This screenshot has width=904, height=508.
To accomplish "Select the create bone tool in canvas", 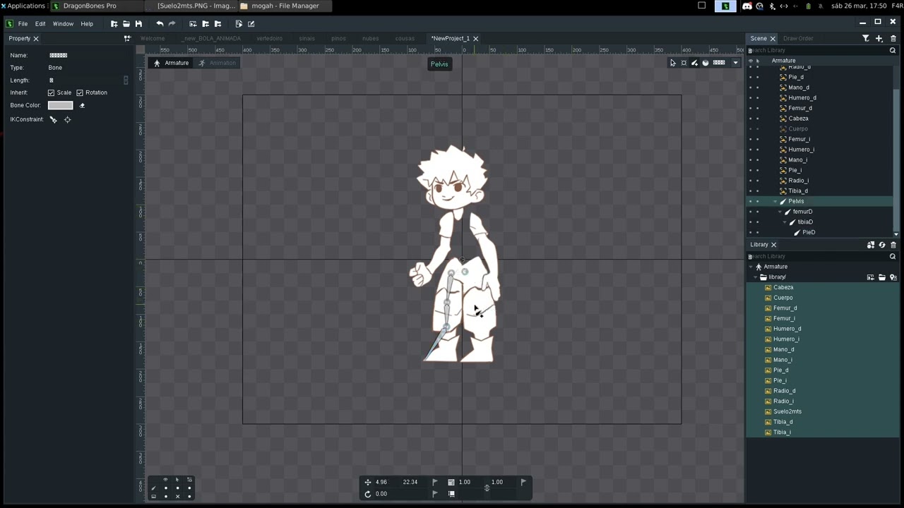I will 694,63.
